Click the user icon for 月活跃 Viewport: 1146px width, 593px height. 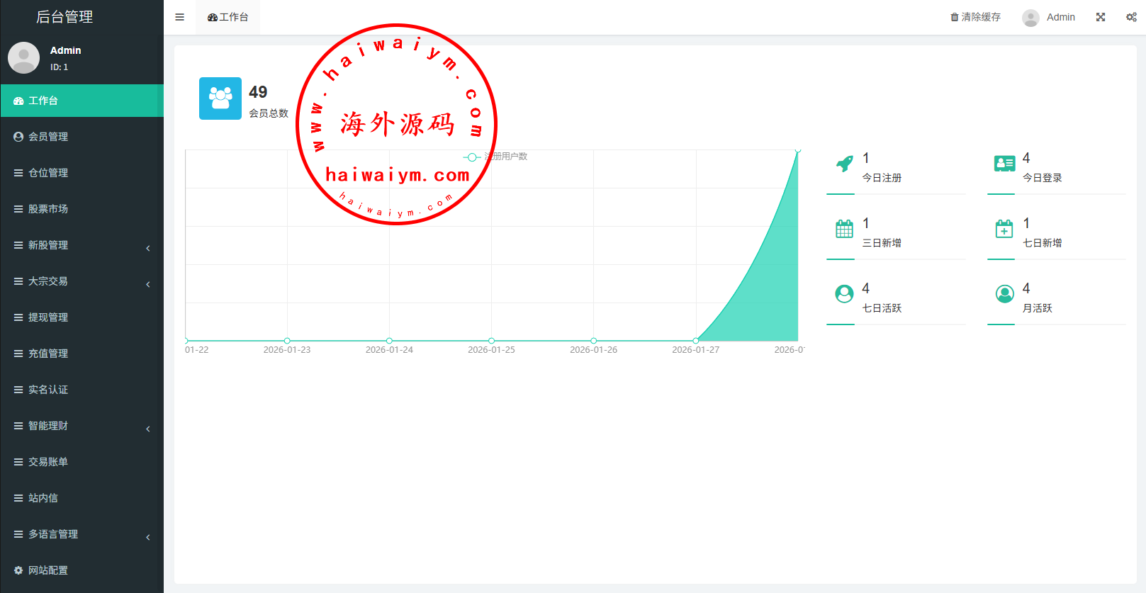point(1004,294)
